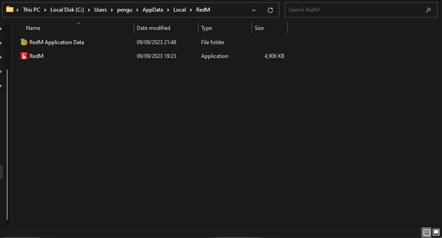Image resolution: width=442 pixels, height=238 pixels.
Task: Click the navigation pane vertical scrollbar
Action: click(x=7, y=144)
